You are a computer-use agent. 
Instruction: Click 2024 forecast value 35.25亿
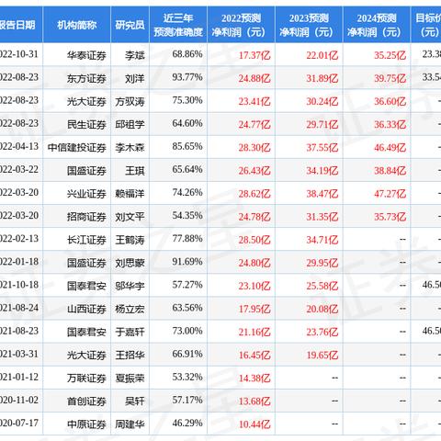390,55
